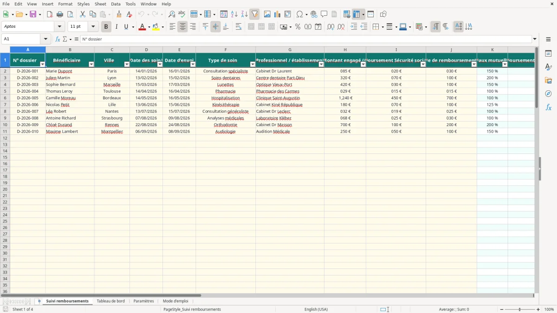Click Find and Replace icon
The height and width of the screenshot is (313, 557).
[x=172, y=14]
